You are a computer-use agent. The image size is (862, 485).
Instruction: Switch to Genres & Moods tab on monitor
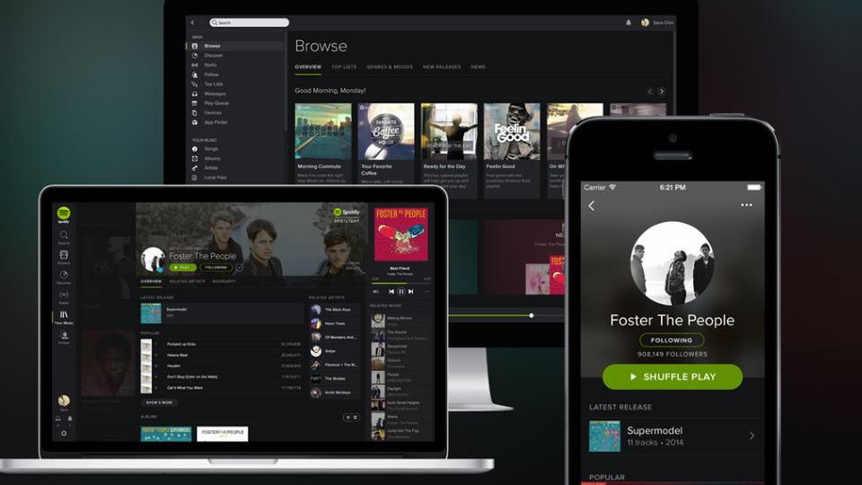click(x=390, y=67)
